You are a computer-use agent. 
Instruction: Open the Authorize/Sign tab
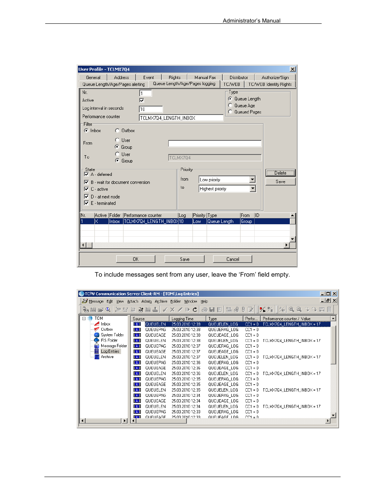pos(275,77)
